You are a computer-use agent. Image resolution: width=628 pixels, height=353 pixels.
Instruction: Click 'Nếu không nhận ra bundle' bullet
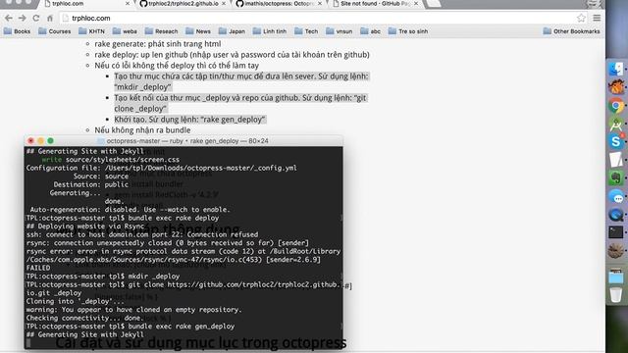(x=142, y=130)
